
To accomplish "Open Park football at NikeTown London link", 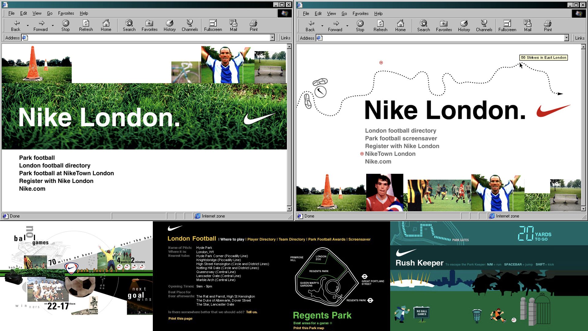I will 66,173.
